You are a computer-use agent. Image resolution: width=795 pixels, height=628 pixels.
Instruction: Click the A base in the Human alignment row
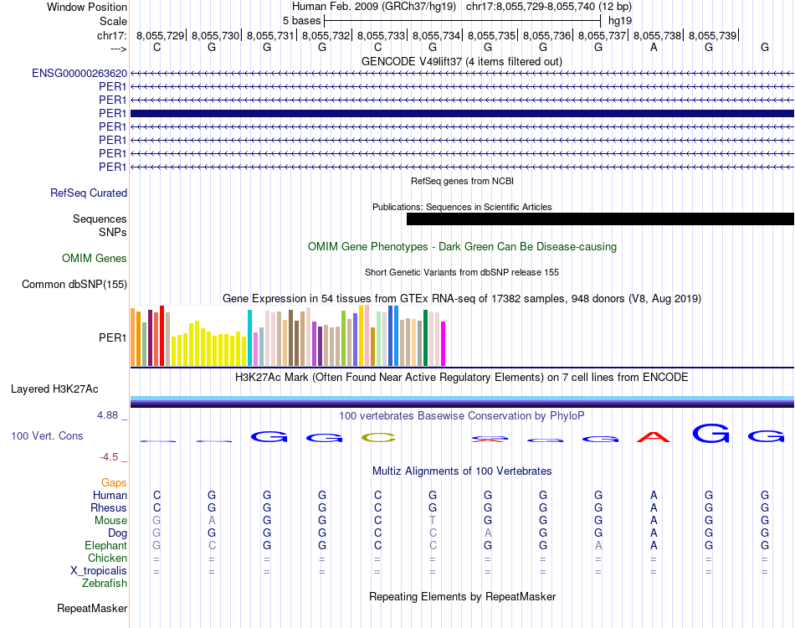[654, 496]
